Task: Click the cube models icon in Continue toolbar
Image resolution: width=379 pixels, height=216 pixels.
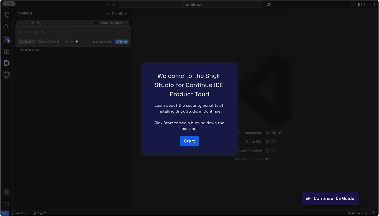Action: (39, 23)
